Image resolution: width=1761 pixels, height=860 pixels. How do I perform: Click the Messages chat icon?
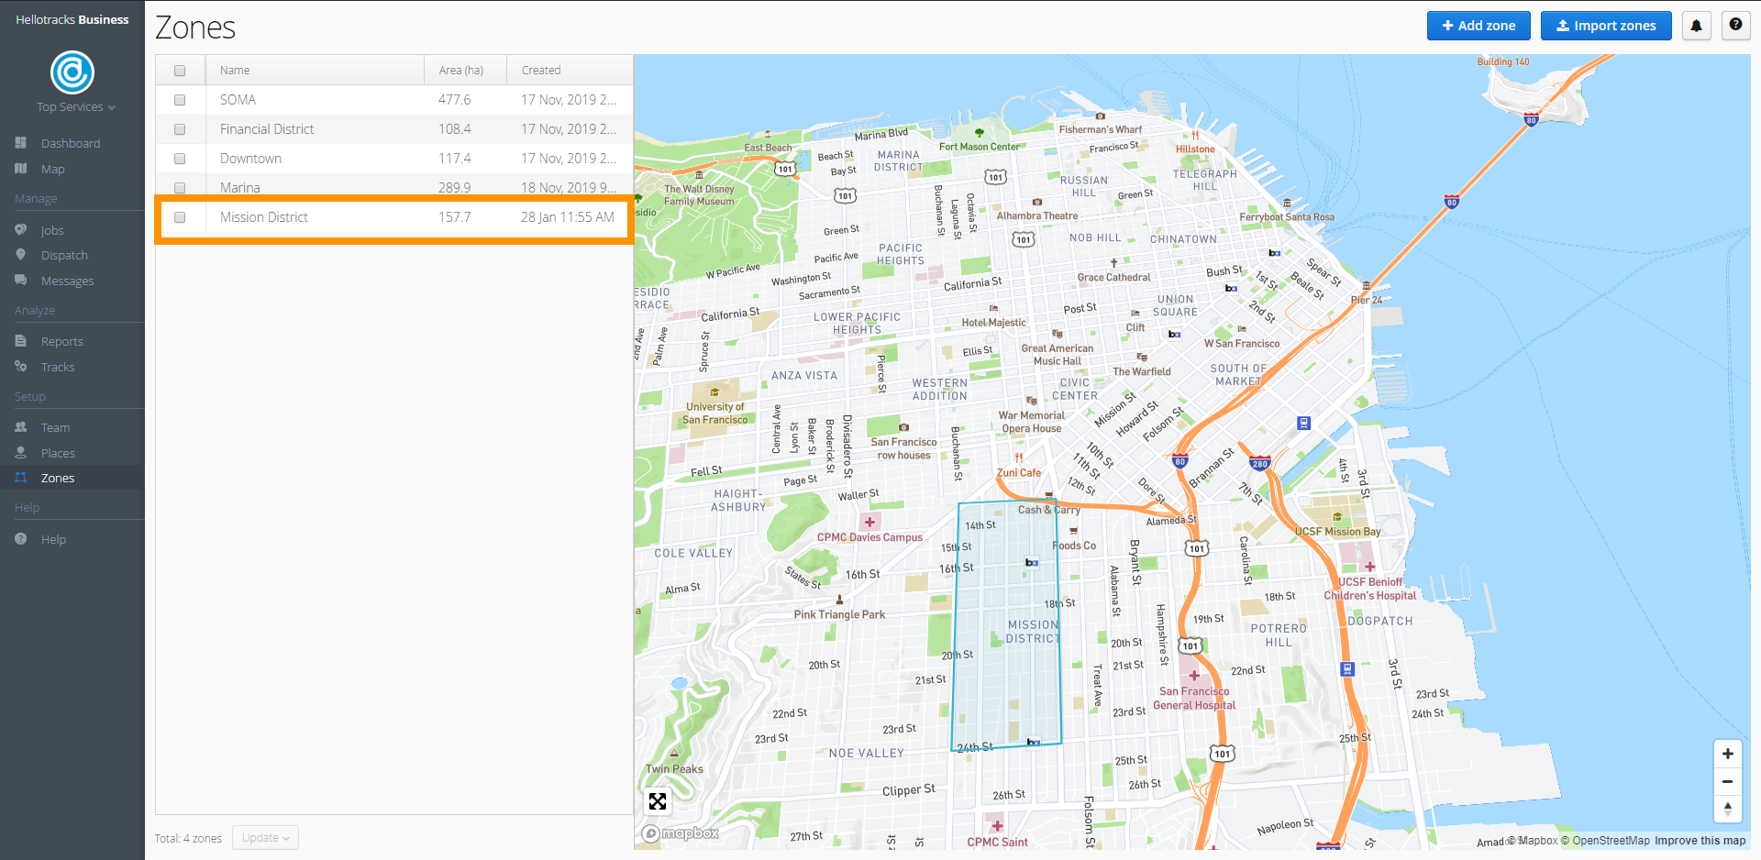point(21,281)
